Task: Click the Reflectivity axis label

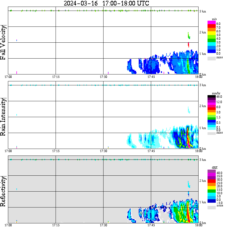Action: click(3, 191)
